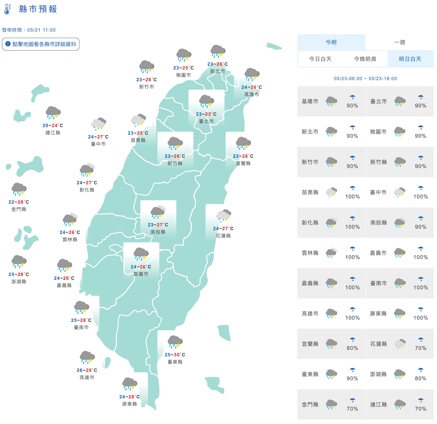Click the 南投縣 weather icon on map
Image resolution: width=437 pixels, height=424 pixels.
point(158,212)
